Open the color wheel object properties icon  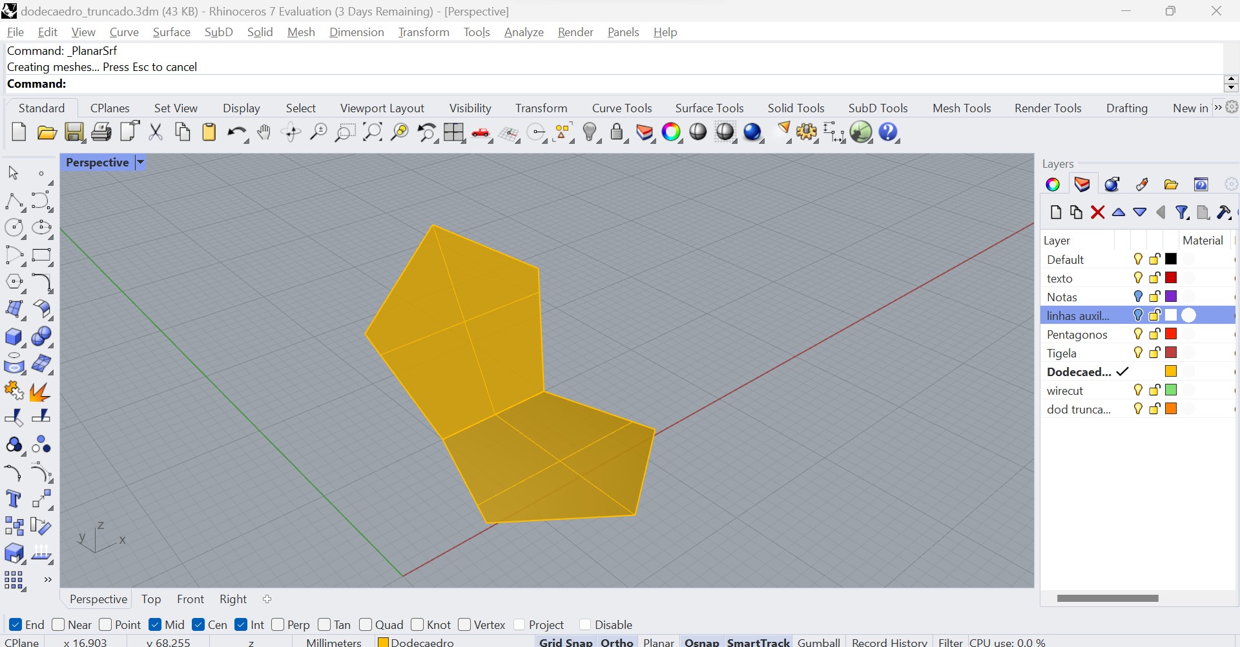(672, 132)
